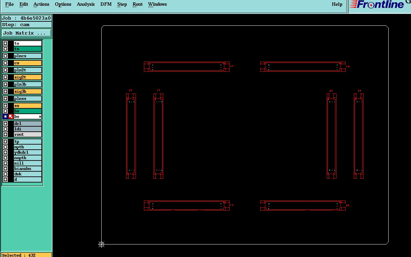Screen dimensions: 411x257
Task: Select the 'ss' layer name
Action: tap(28, 106)
